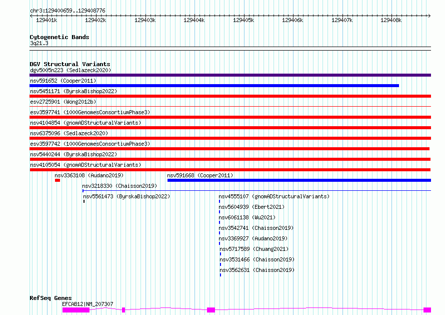
Task: Open nsv4105054 (gnomADStructuralVariants) label
Action: [85, 165]
